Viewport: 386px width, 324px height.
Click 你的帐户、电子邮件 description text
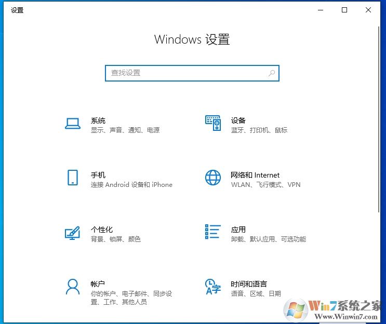tap(131, 298)
